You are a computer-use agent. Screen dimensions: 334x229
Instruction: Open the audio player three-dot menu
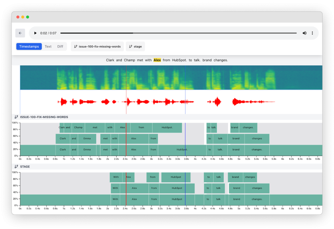(x=312, y=33)
